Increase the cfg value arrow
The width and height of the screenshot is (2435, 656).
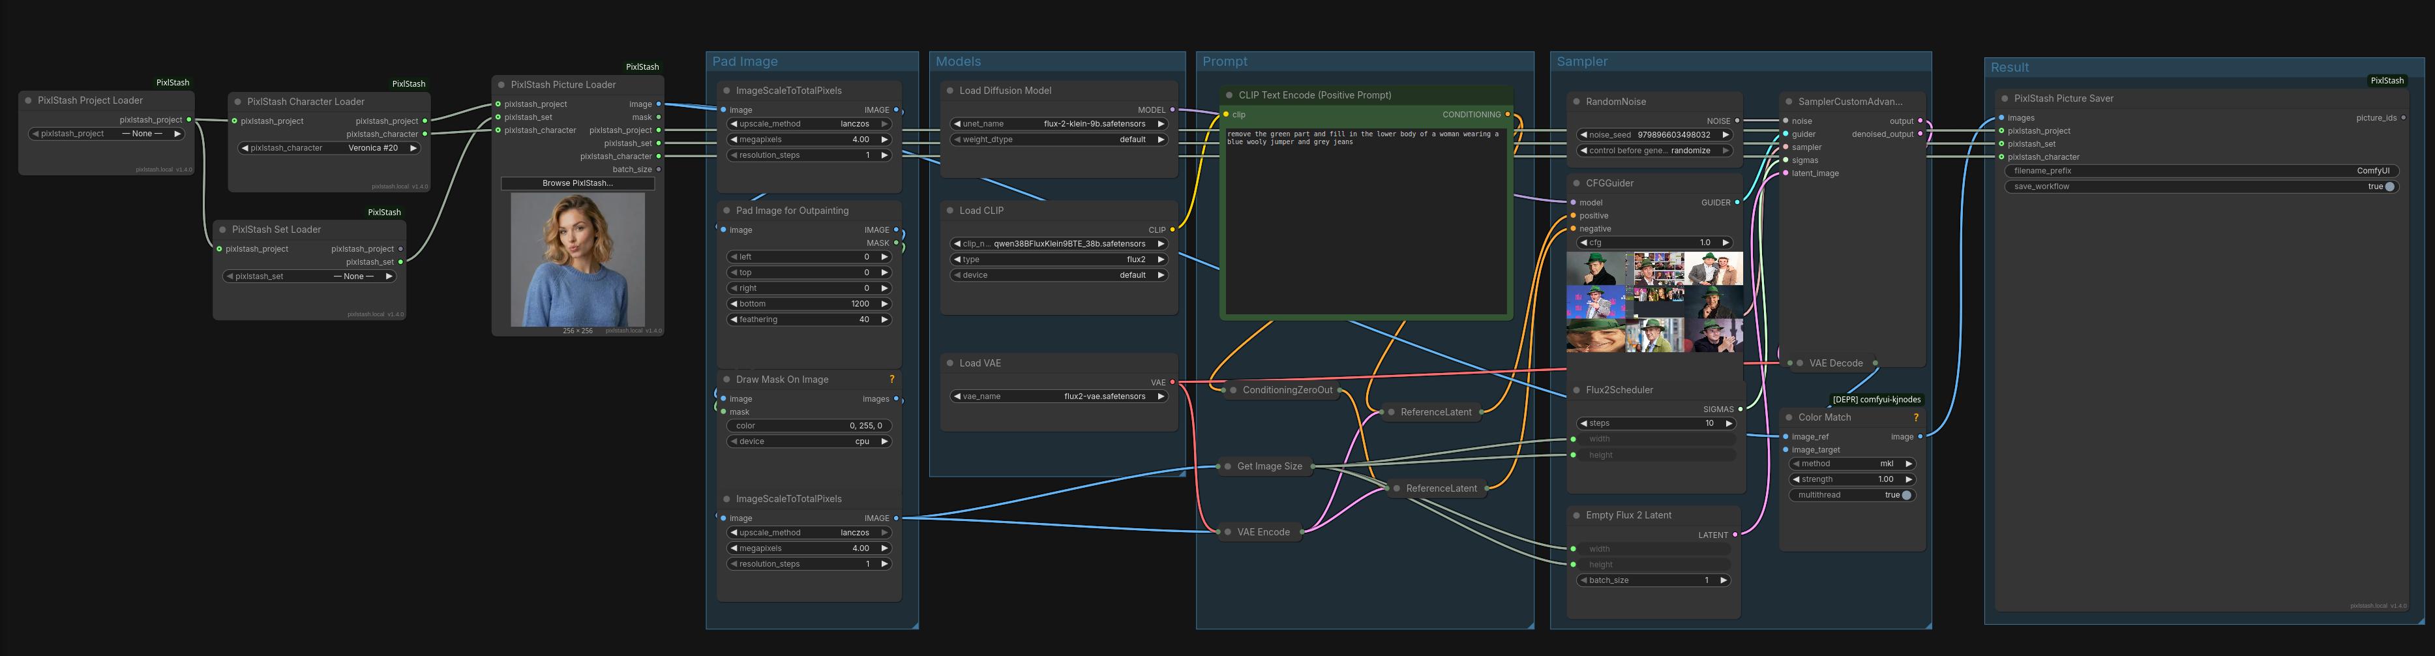[1725, 242]
